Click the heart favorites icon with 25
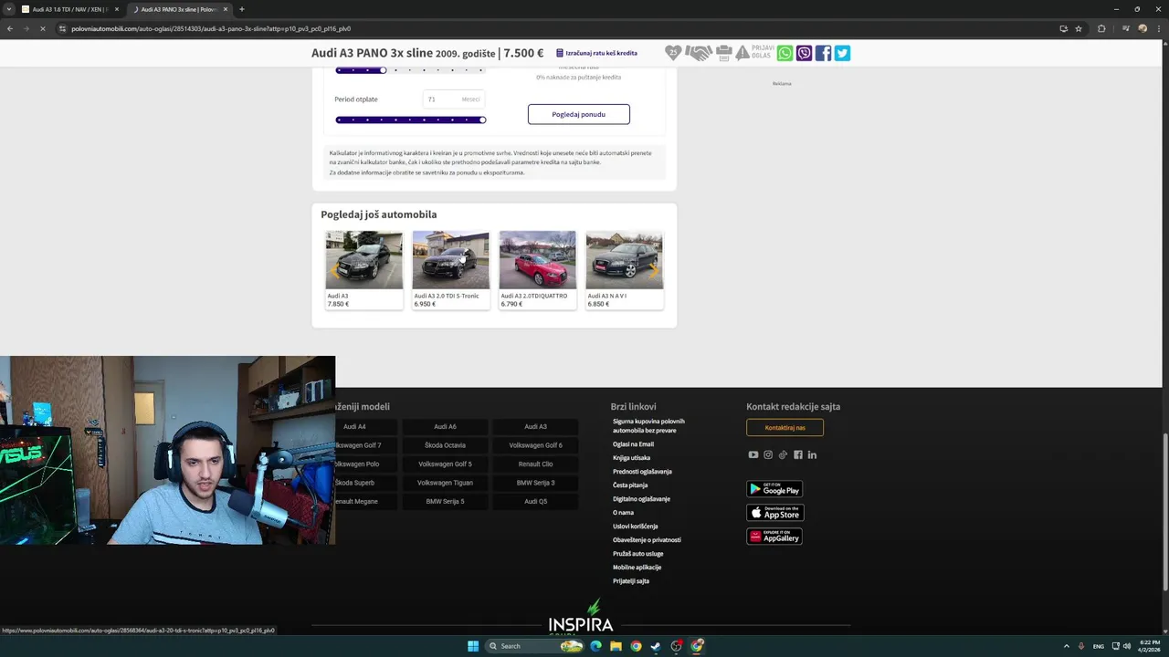Screen dimensions: 1169x657 673,53
